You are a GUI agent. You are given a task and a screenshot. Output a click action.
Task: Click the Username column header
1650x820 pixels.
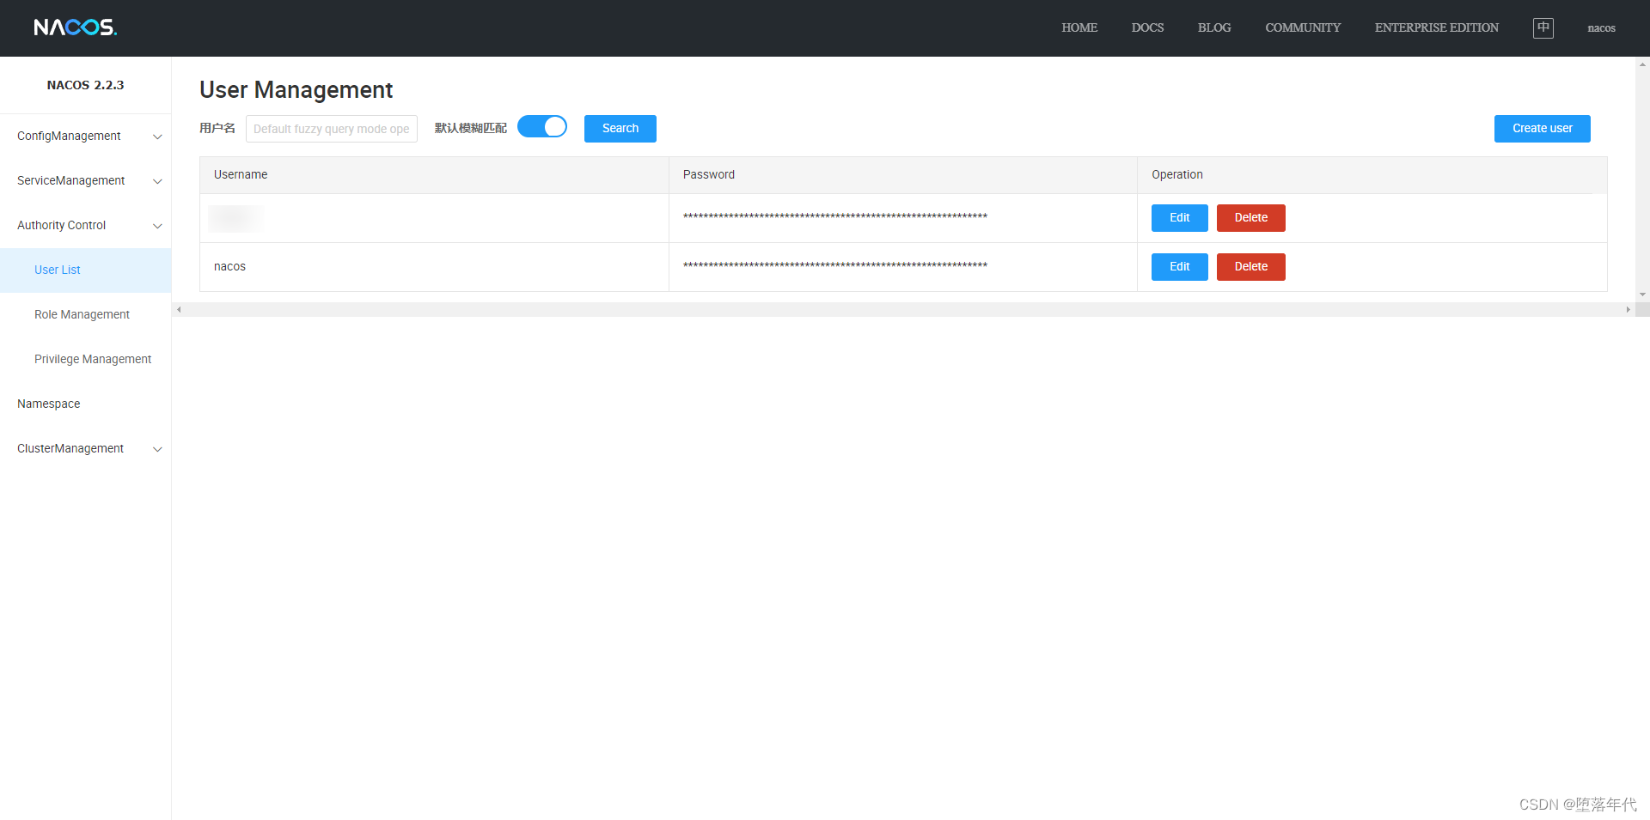(x=434, y=175)
